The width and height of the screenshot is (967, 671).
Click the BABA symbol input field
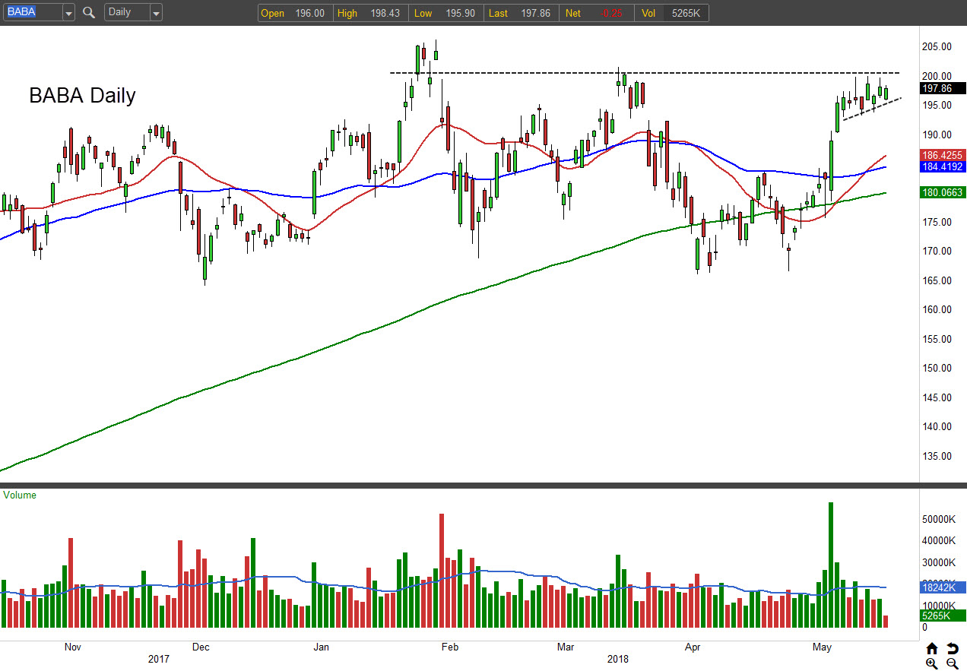(x=33, y=13)
